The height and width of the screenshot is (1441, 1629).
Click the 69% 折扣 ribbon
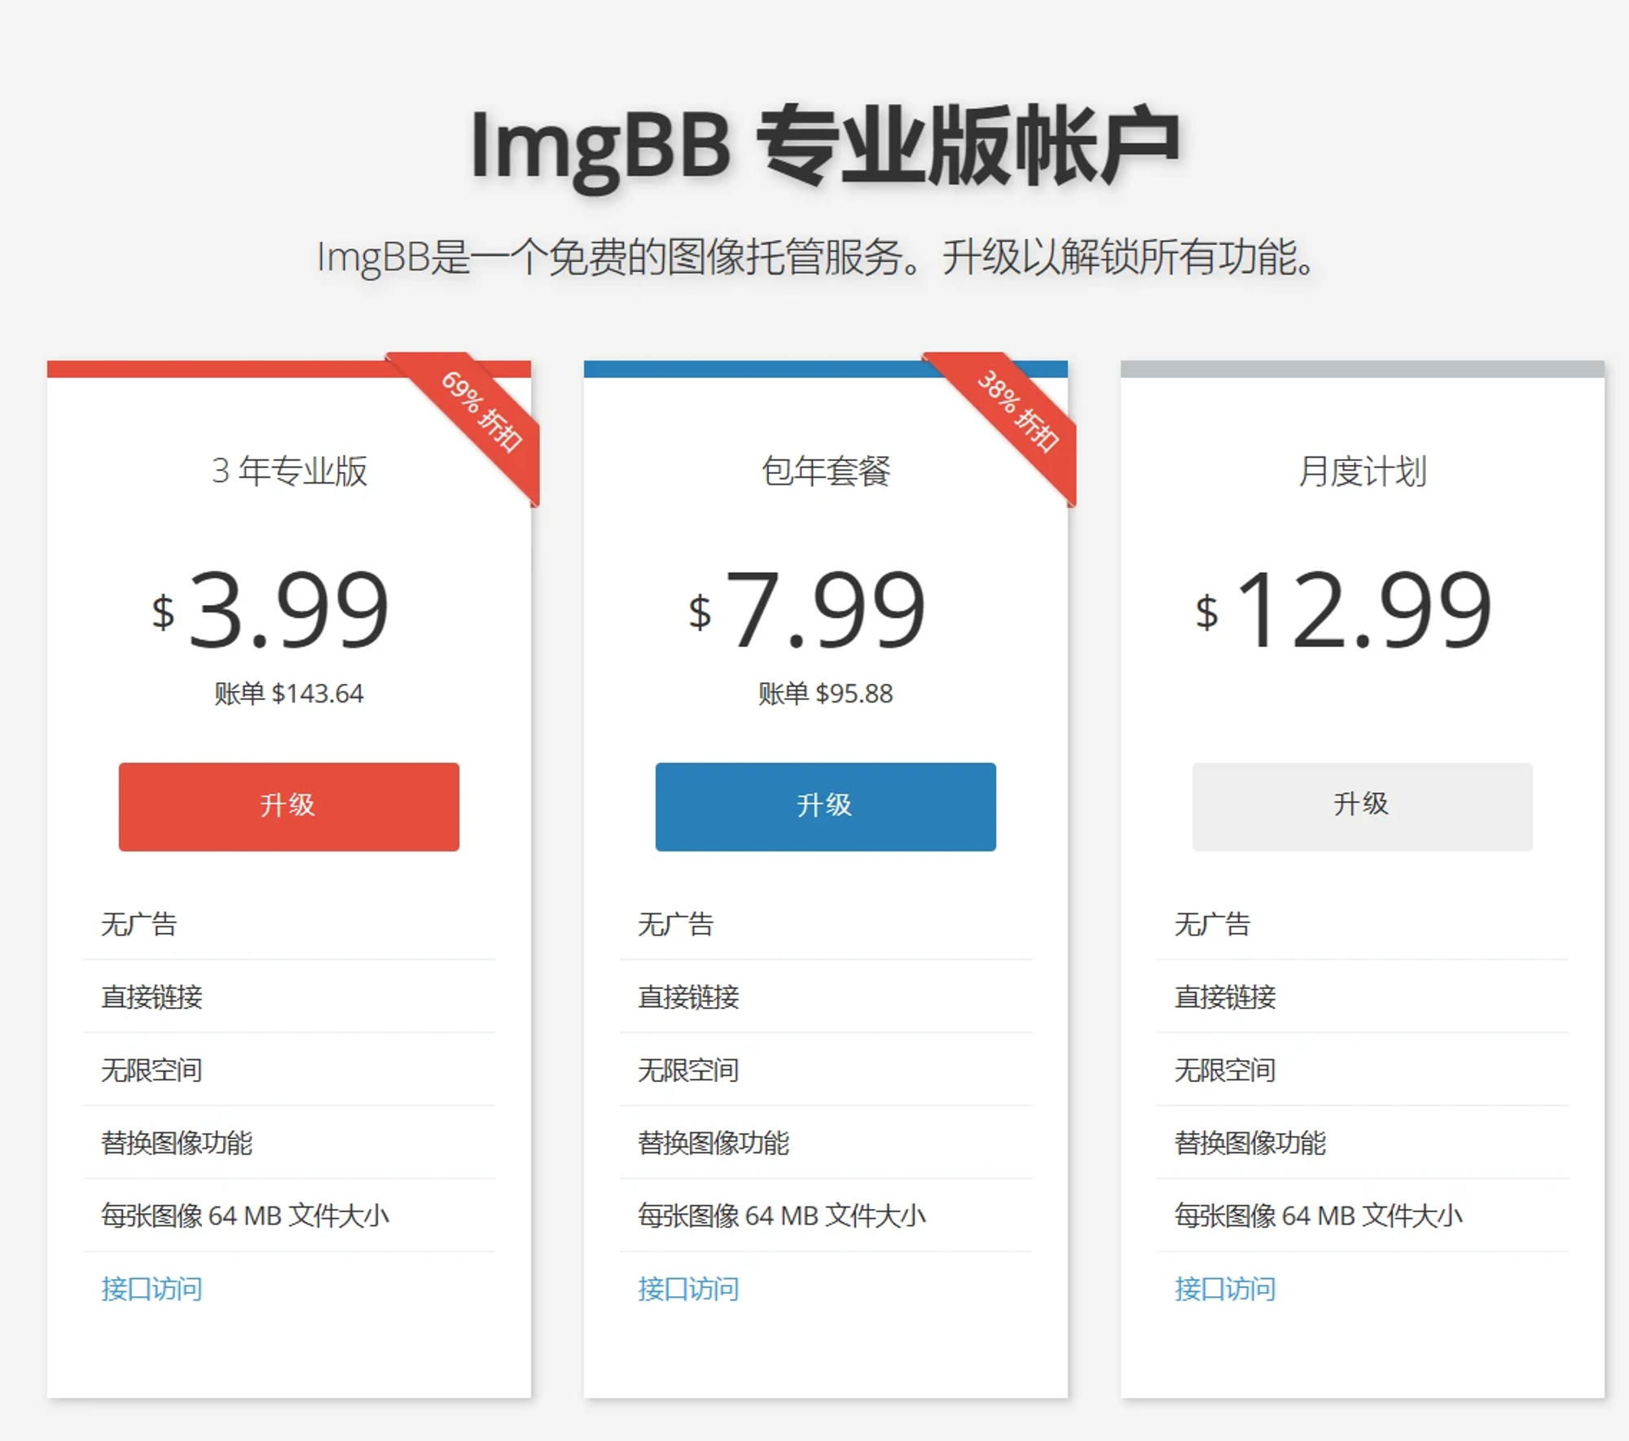(481, 412)
